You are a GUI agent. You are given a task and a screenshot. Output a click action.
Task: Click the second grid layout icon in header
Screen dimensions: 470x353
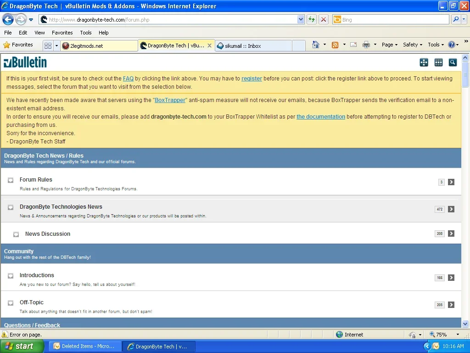438,63
